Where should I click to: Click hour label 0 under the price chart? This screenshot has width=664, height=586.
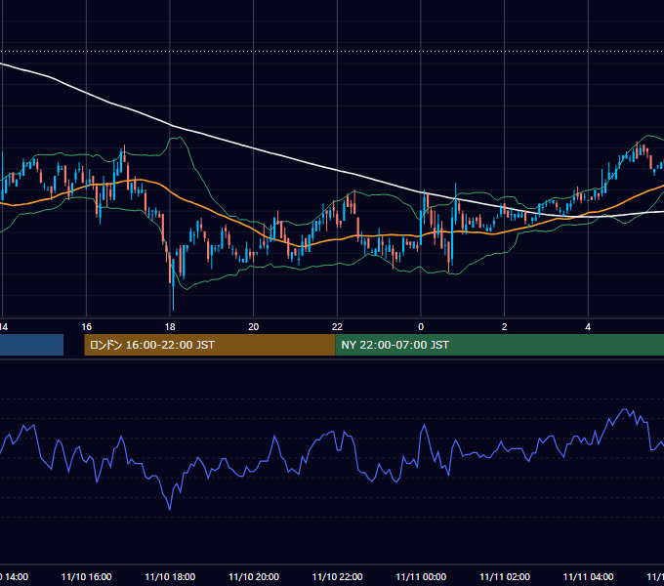click(421, 326)
